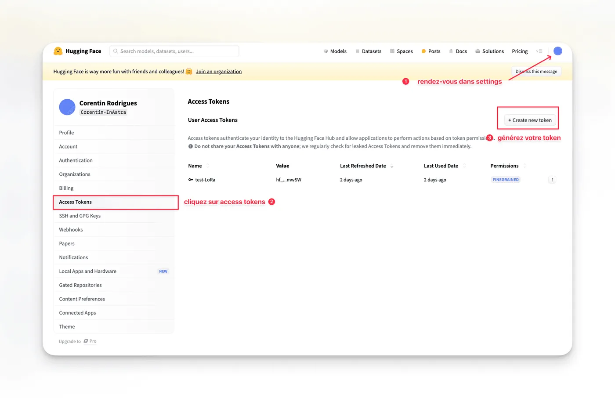Screen dimensions: 615x398
Task: Click the Hugging Face logo emoji
Action: pos(58,51)
